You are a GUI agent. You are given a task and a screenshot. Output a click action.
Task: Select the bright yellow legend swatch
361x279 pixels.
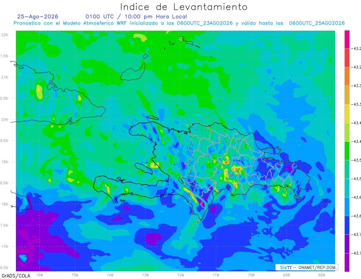[347, 113]
